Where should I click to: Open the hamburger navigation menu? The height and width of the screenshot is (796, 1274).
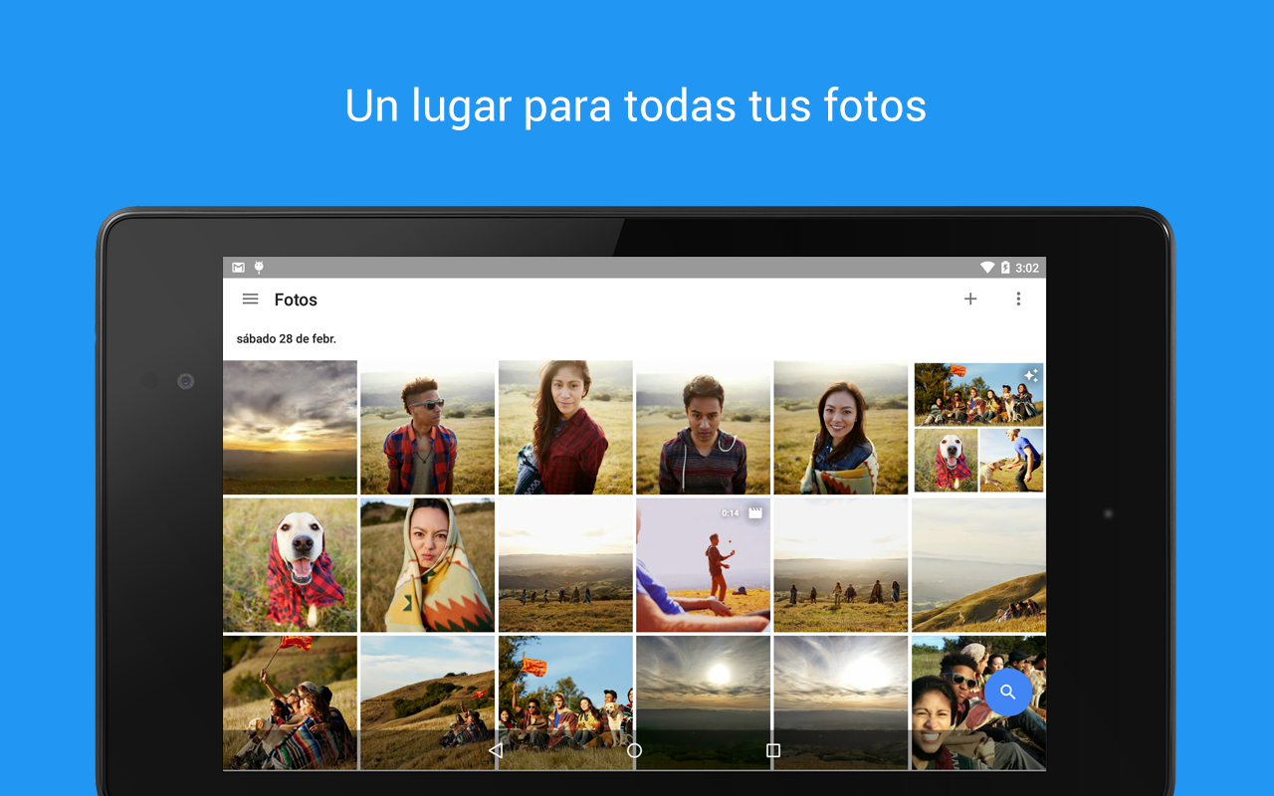tap(251, 299)
